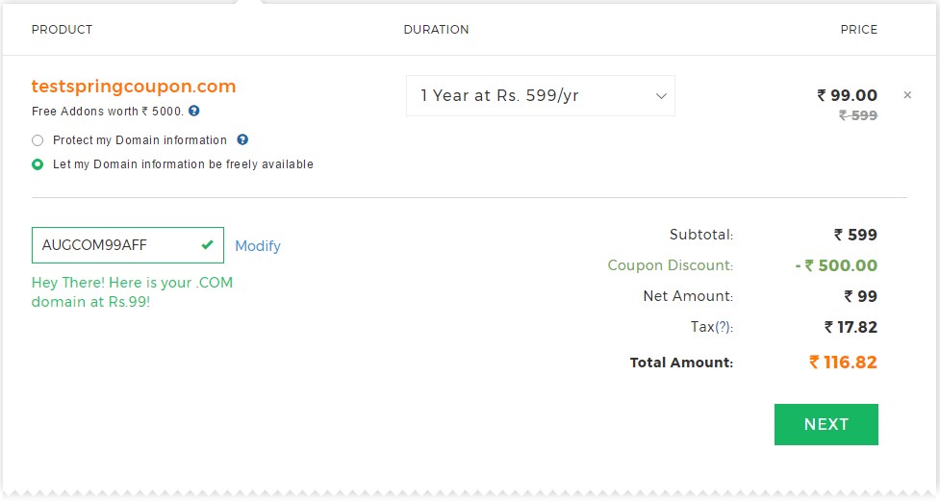The image size is (940, 501).
Task: Select Let my Domain information be freely available
Action: pyautogui.click(x=38, y=164)
